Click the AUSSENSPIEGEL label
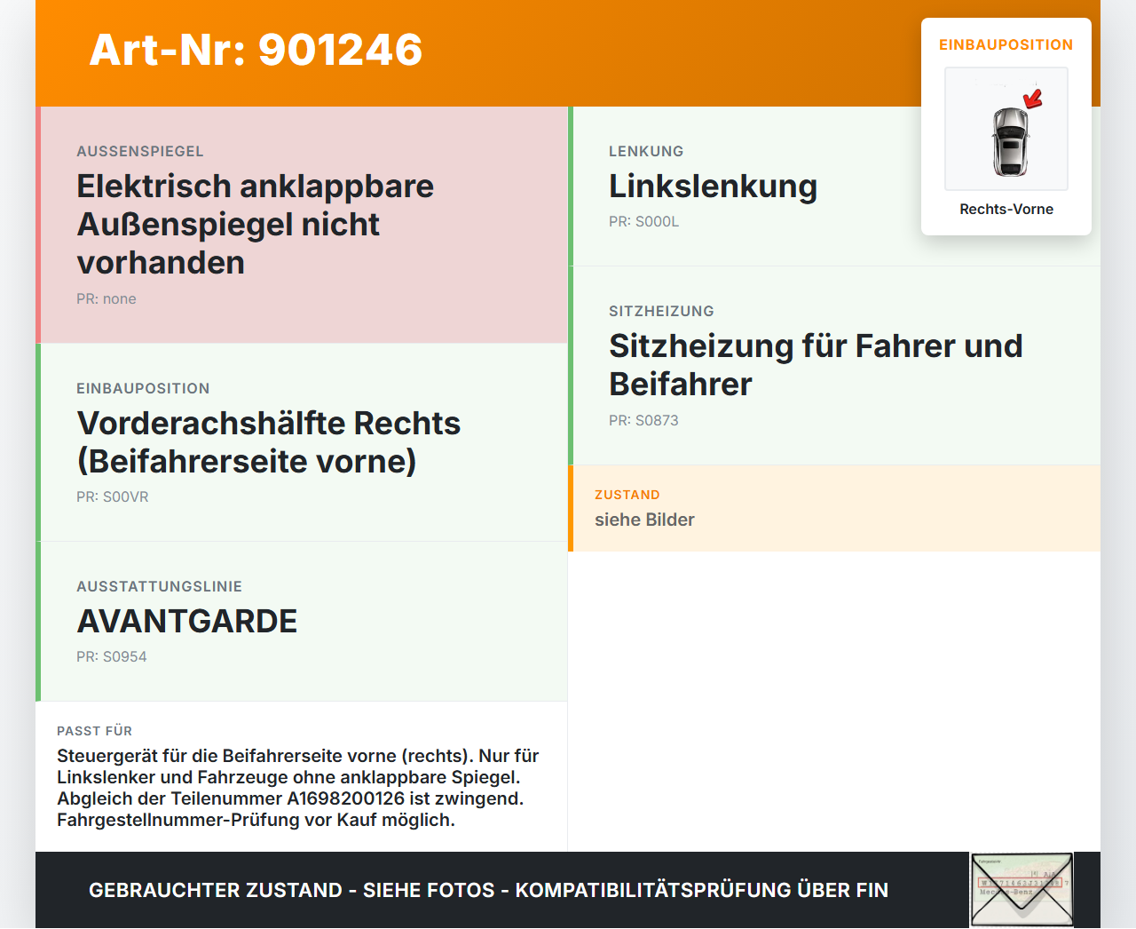Image resolution: width=1136 pixels, height=929 pixels. click(x=140, y=151)
